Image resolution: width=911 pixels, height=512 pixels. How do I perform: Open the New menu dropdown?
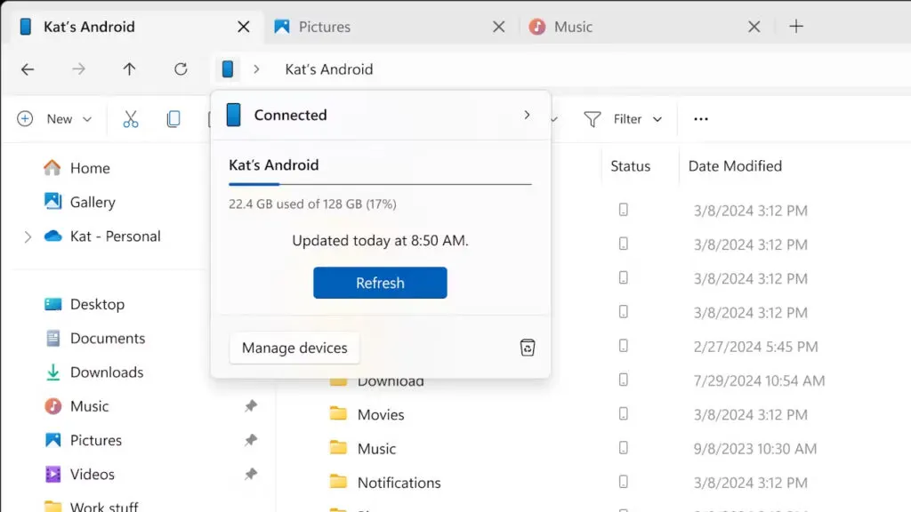coord(55,118)
